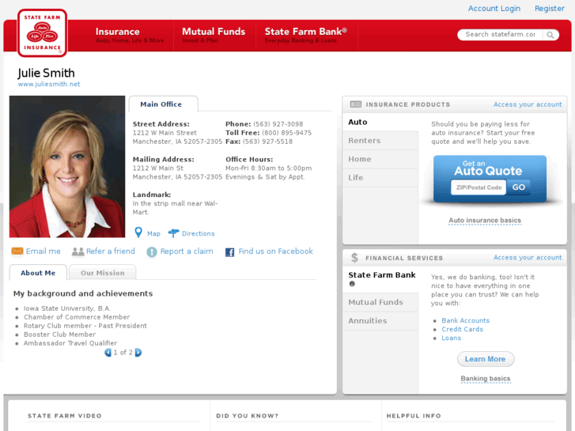The image size is (575, 431).
Task: Select the Main Office tab
Action: coord(163,104)
